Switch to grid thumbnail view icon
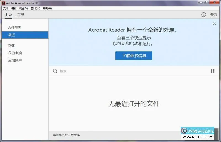The image size is (221, 142). pos(212,71)
